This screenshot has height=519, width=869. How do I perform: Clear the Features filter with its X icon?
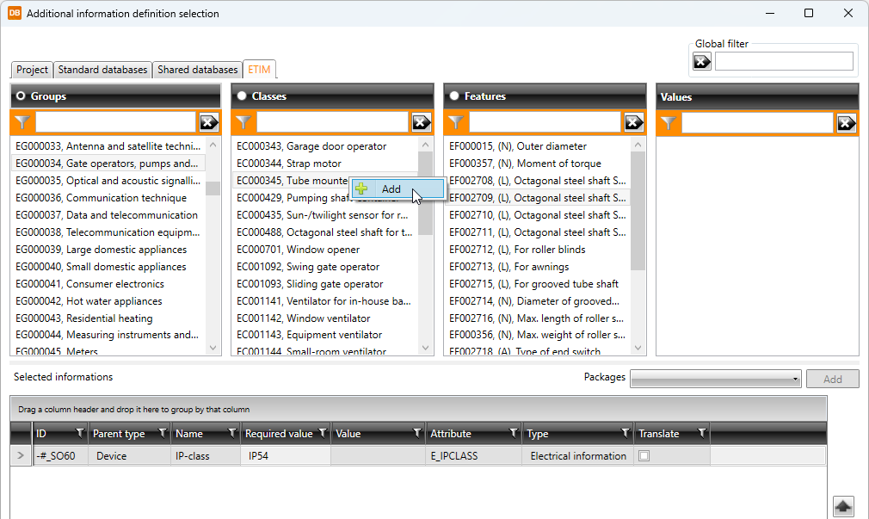tap(634, 122)
